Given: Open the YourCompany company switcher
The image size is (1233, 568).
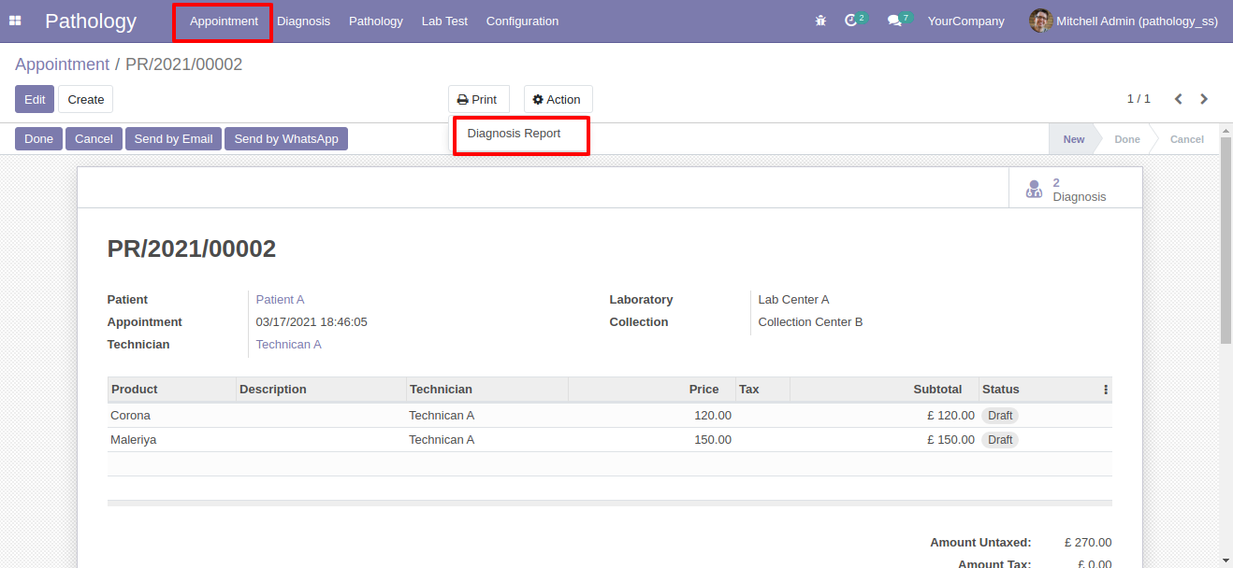Looking at the screenshot, I should pyautogui.click(x=965, y=21).
